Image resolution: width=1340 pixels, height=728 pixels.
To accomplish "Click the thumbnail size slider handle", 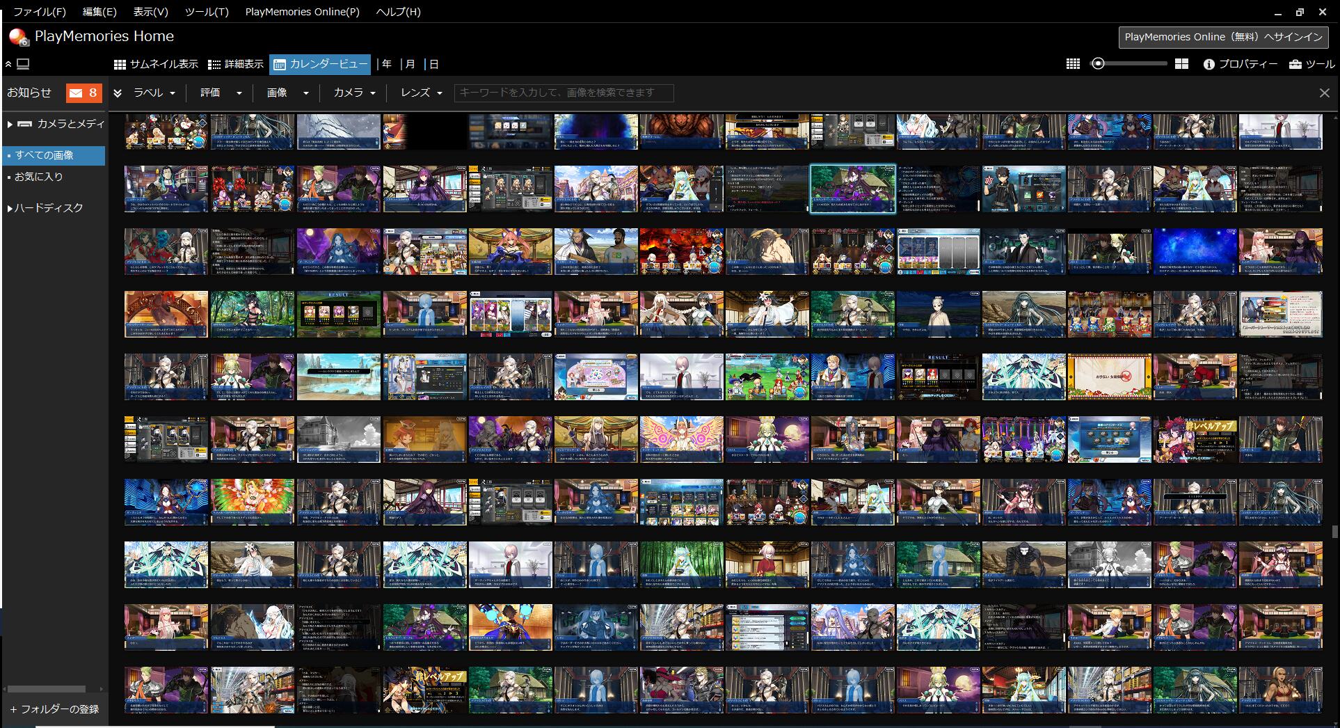I will point(1098,64).
